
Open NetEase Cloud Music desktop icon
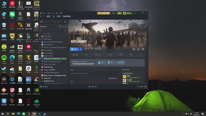pyautogui.click(x=12, y=4)
